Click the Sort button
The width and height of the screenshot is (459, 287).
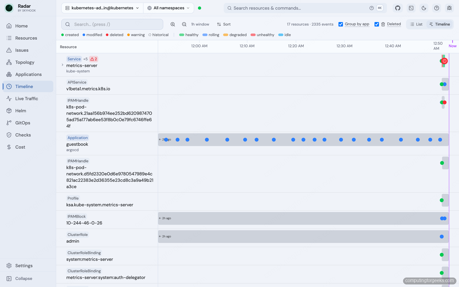tap(224, 24)
